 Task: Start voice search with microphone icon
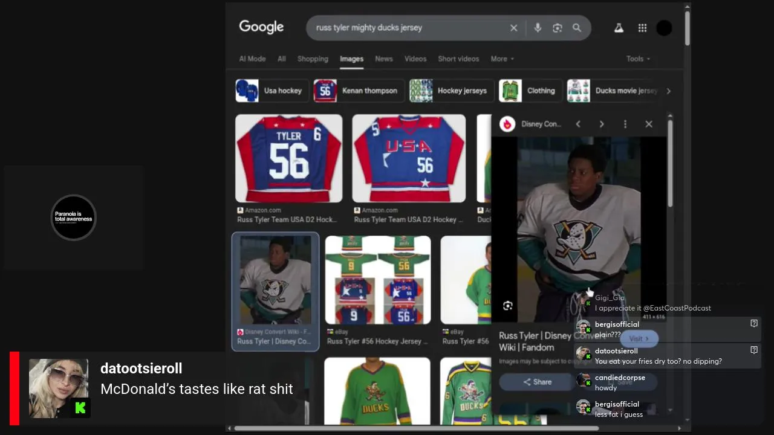click(x=538, y=28)
